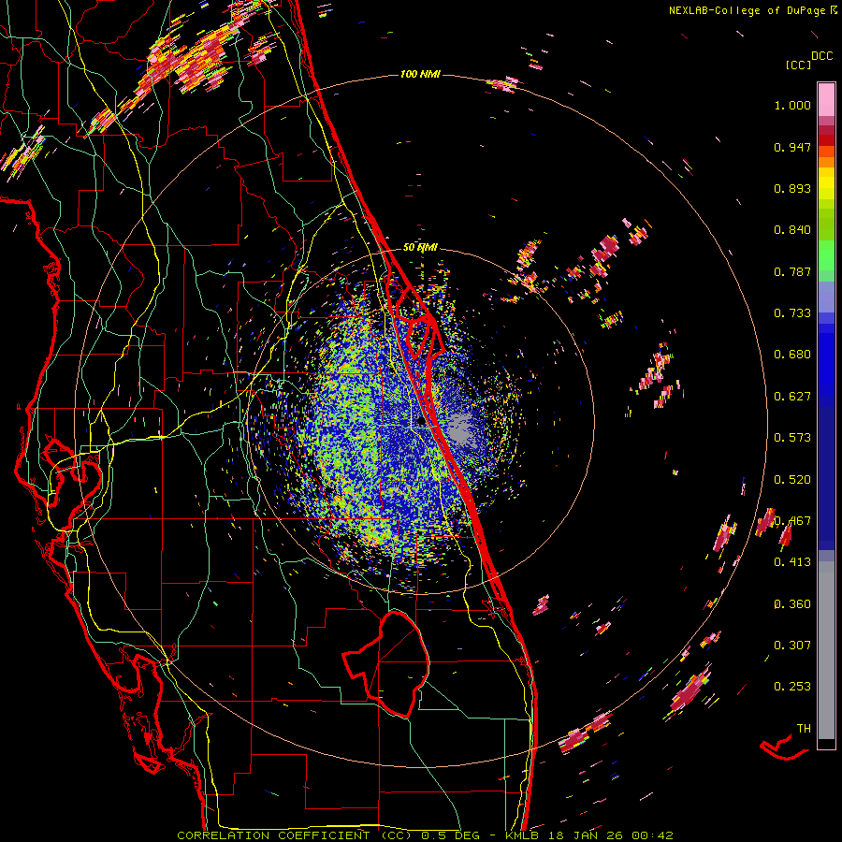
Task: Select the 0.733 legend value
Action: tap(792, 313)
